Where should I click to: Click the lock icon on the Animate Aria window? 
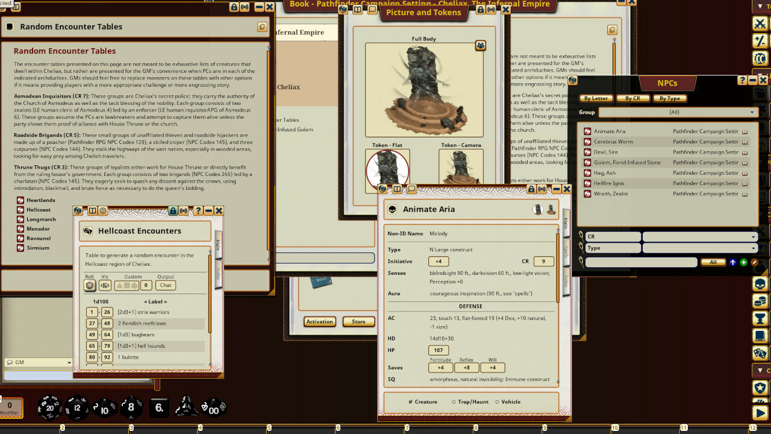tap(532, 189)
